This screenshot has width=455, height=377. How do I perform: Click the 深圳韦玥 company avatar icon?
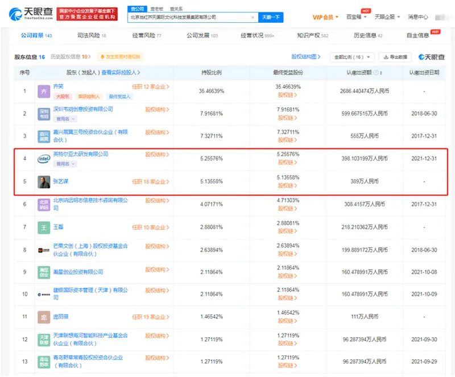click(x=44, y=113)
